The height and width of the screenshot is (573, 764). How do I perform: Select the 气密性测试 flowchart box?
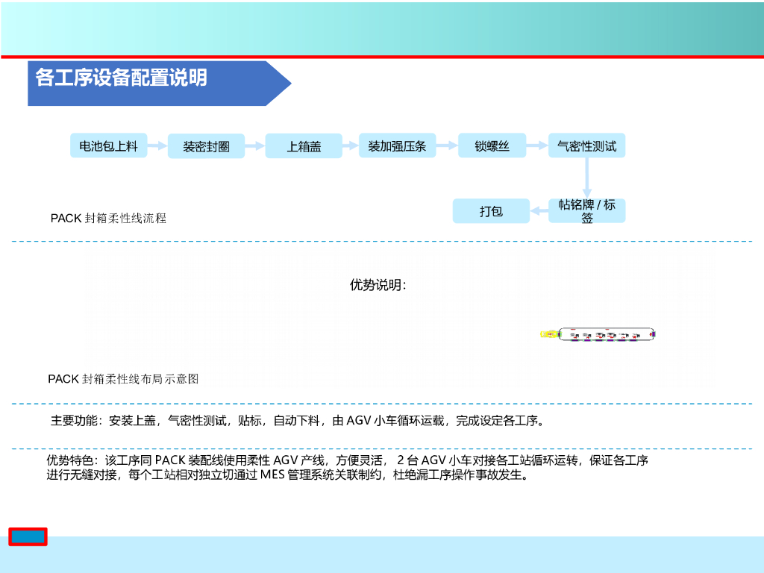point(586,145)
